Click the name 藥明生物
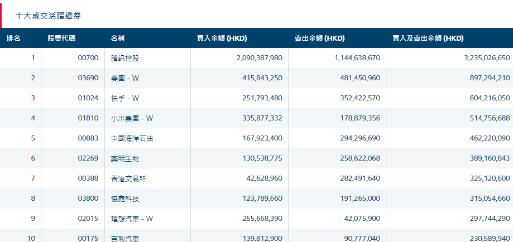This screenshot has width=513, height=242. 125,158
